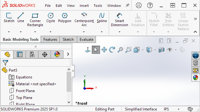
Task: Open the DimXpertManager crosshair tab
Action: [44, 54]
